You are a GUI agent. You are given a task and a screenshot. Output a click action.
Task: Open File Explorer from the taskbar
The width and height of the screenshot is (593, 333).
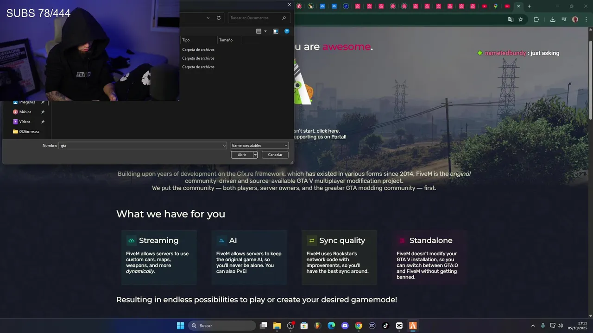(277, 326)
